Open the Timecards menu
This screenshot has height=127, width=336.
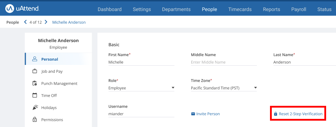click(240, 10)
